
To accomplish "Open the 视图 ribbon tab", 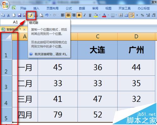I will point(108,8).
